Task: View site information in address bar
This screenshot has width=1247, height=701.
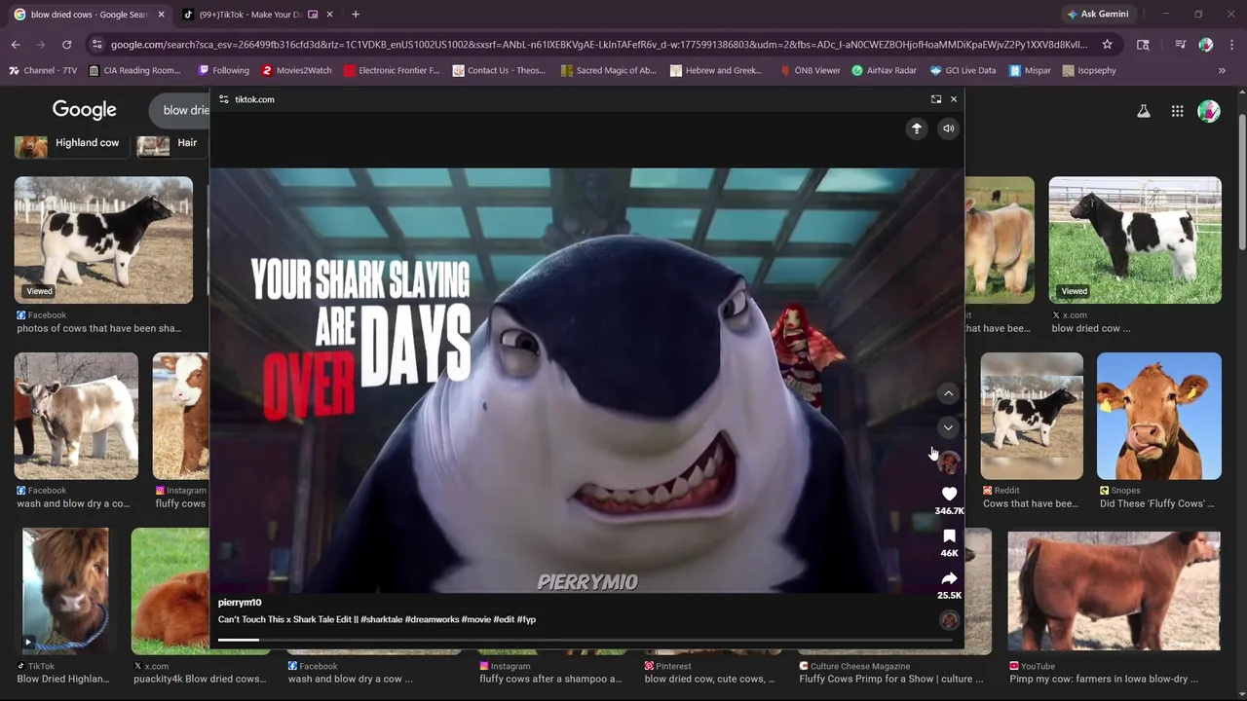Action: pos(95,44)
